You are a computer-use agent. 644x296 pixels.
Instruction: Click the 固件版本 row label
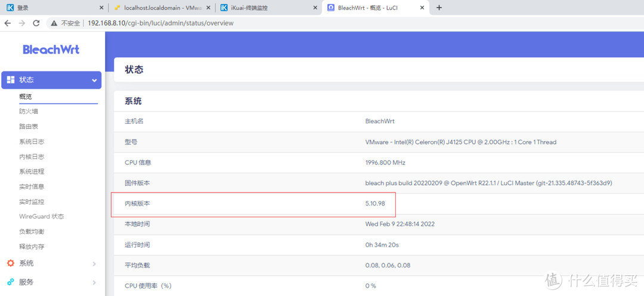click(x=137, y=183)
